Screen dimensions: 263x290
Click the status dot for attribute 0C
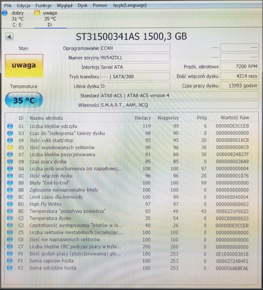tap(10, 176)
